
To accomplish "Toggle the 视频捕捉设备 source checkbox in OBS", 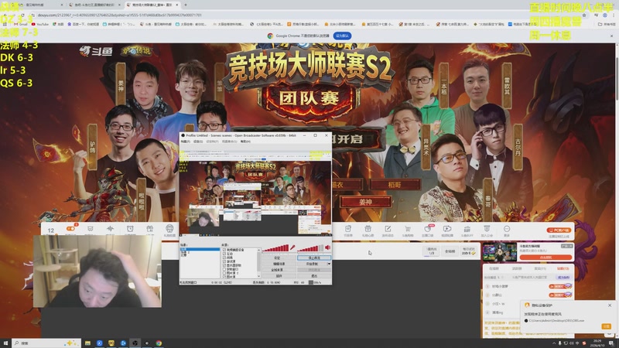I will click(224, 250).
